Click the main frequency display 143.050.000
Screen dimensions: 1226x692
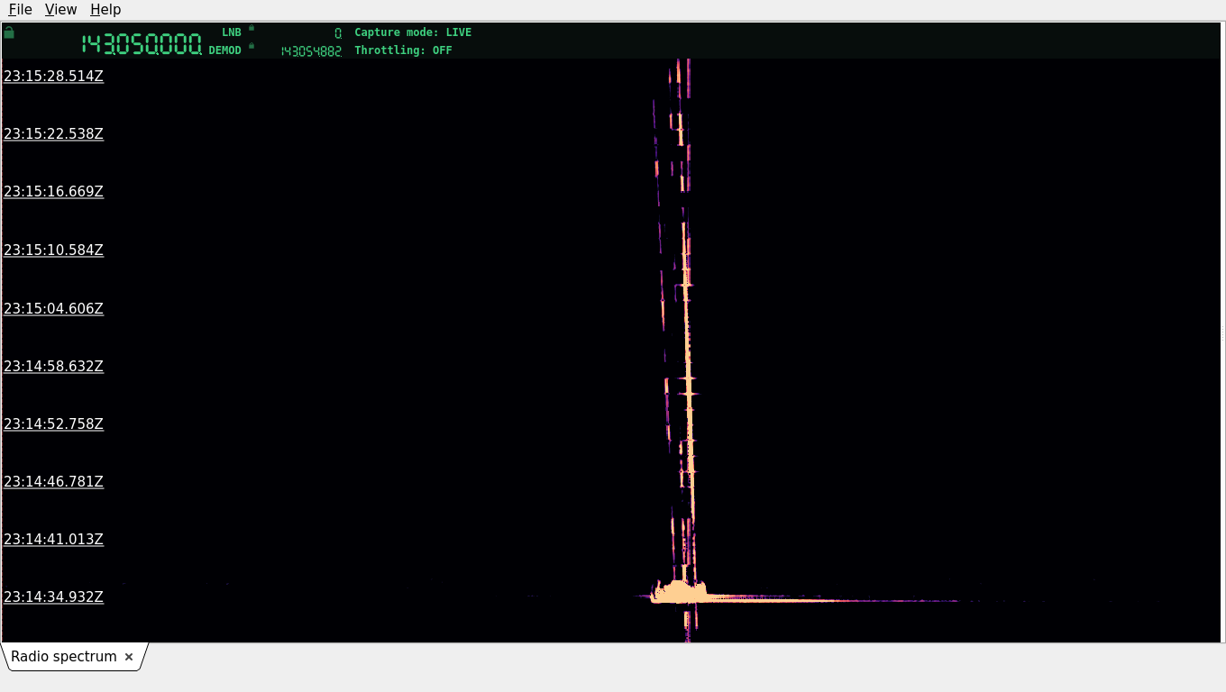(x=142, y=44)
